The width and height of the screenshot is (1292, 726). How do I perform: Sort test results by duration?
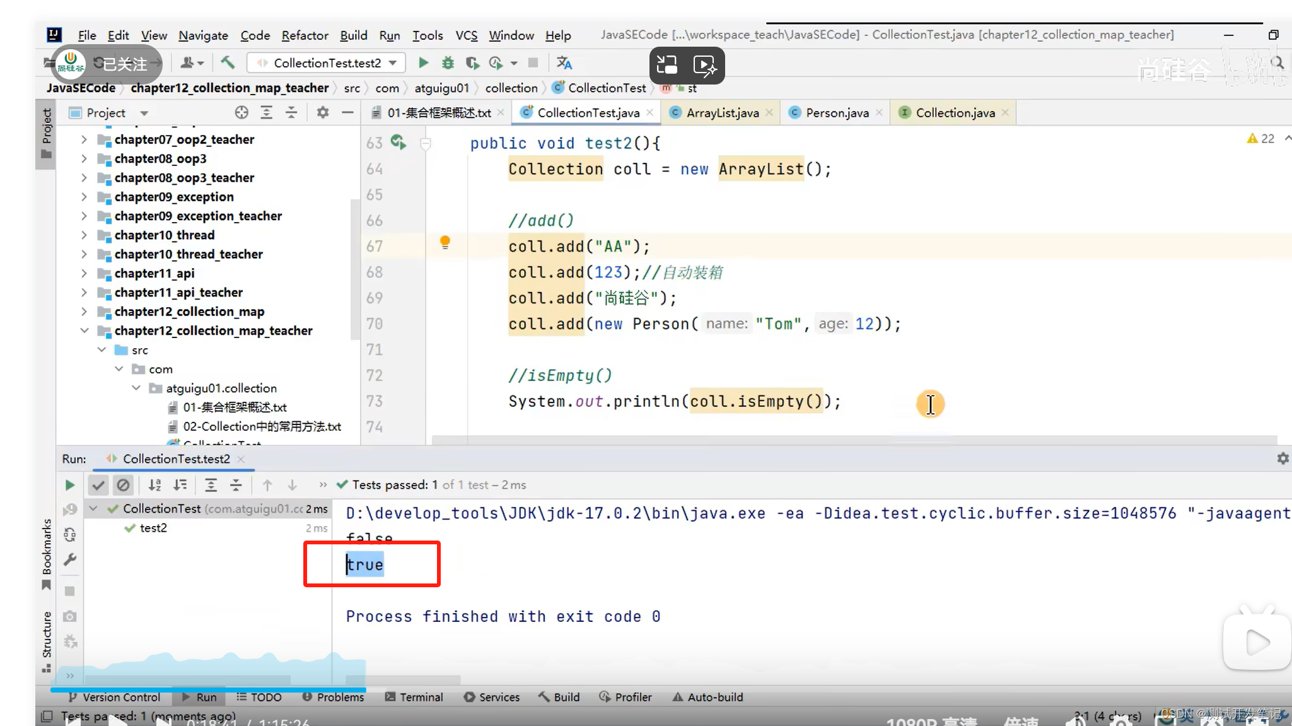(x=180, y=484)
